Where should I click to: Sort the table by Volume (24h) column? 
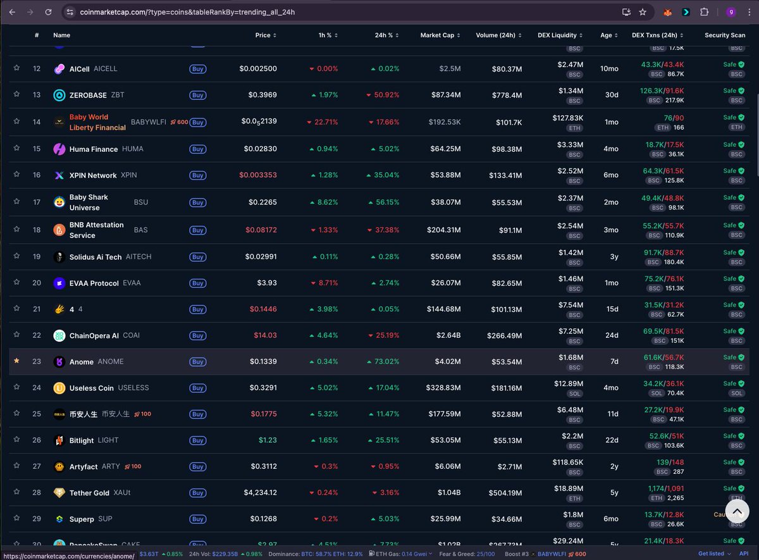(499, 35)
